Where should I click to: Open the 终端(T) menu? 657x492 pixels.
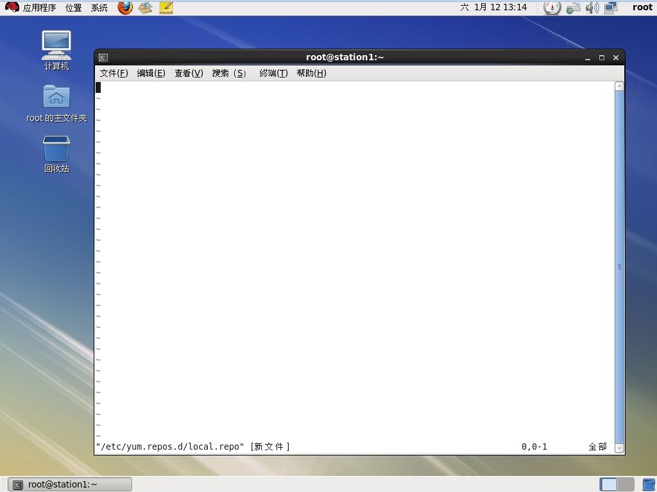click(273, 73)
